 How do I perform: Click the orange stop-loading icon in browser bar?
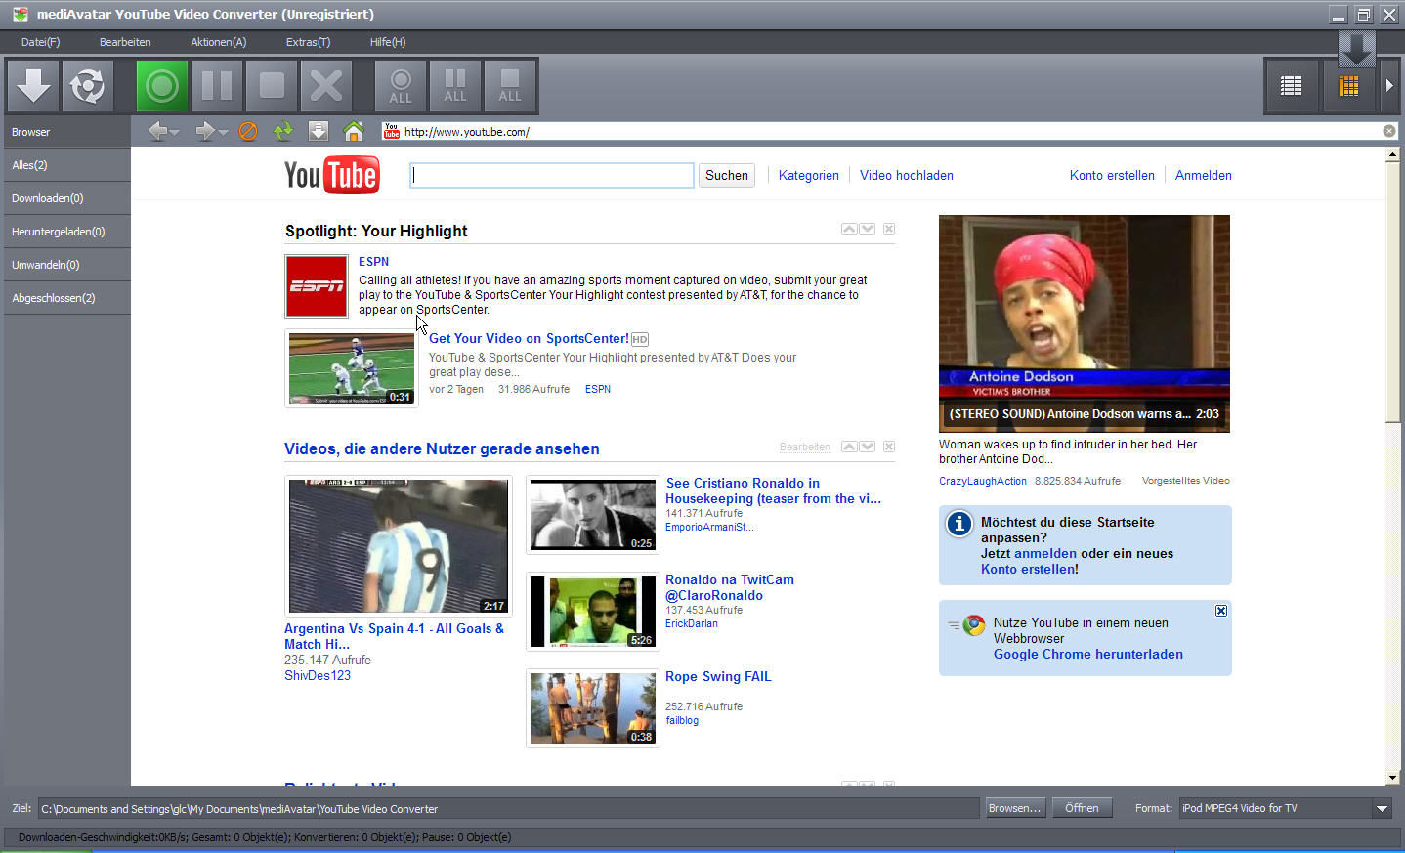pos(248,131)
